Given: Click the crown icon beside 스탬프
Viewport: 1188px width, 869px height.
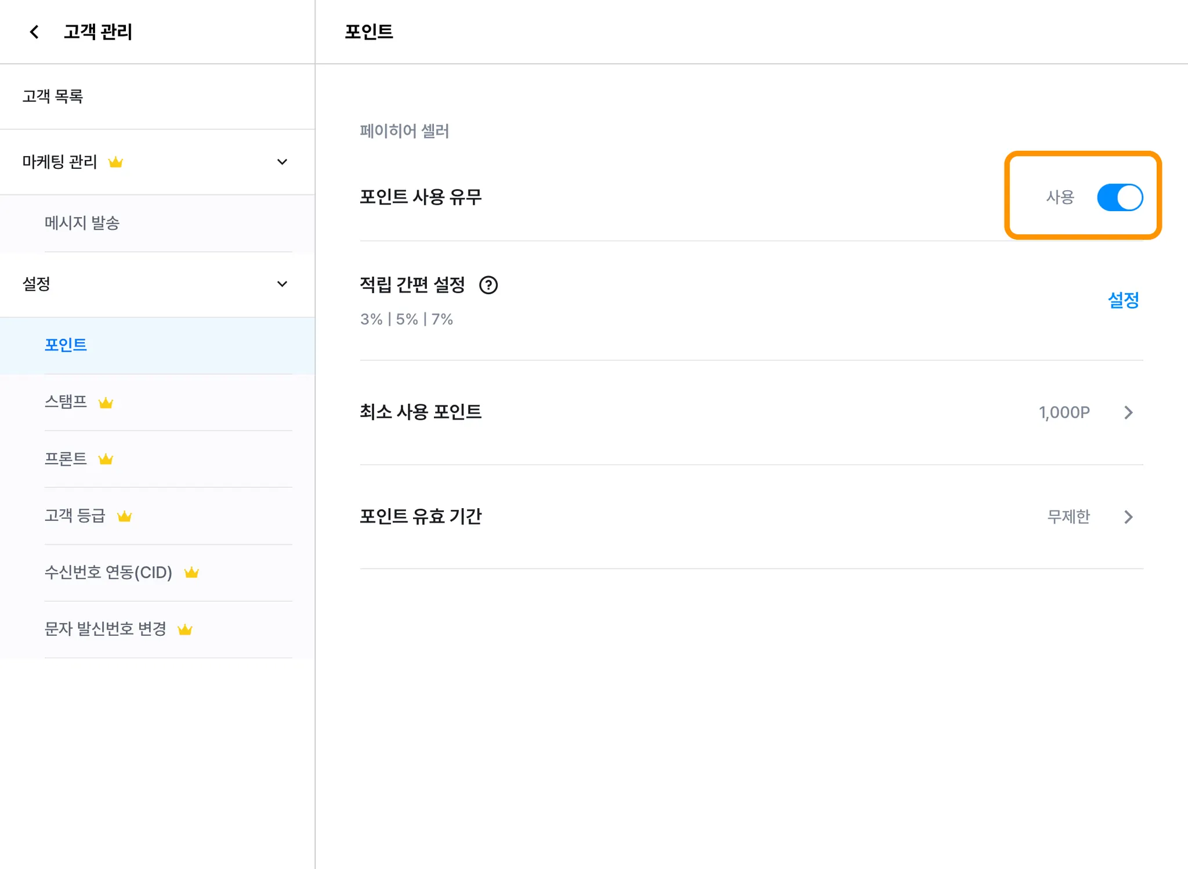Looking at the screenshot, I should [106, 403].
